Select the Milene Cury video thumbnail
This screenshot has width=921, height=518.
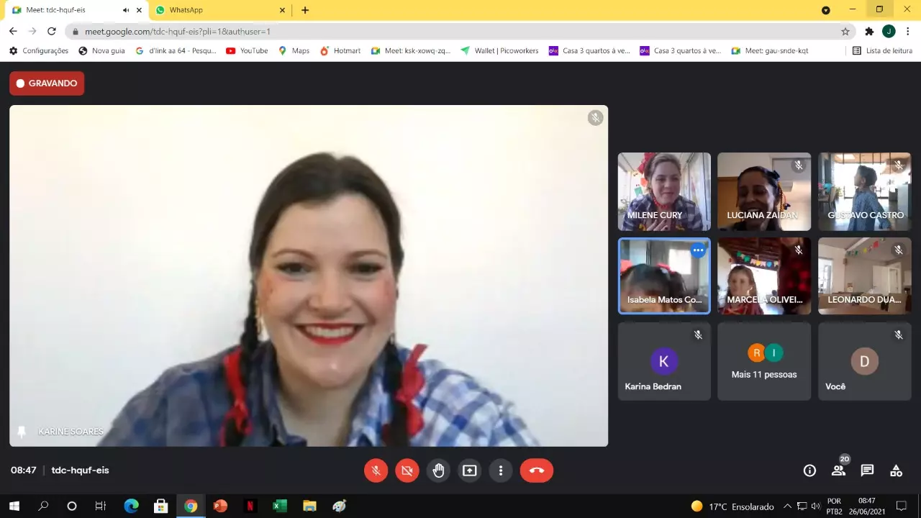coord(663,191)
